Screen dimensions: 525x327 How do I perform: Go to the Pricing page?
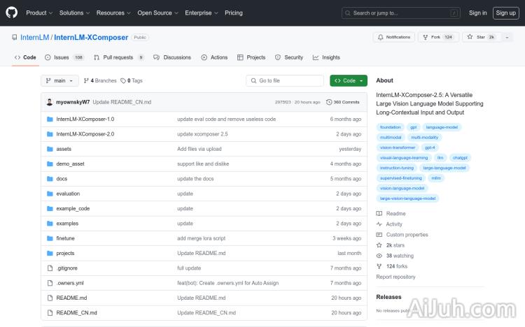point(233,13)
